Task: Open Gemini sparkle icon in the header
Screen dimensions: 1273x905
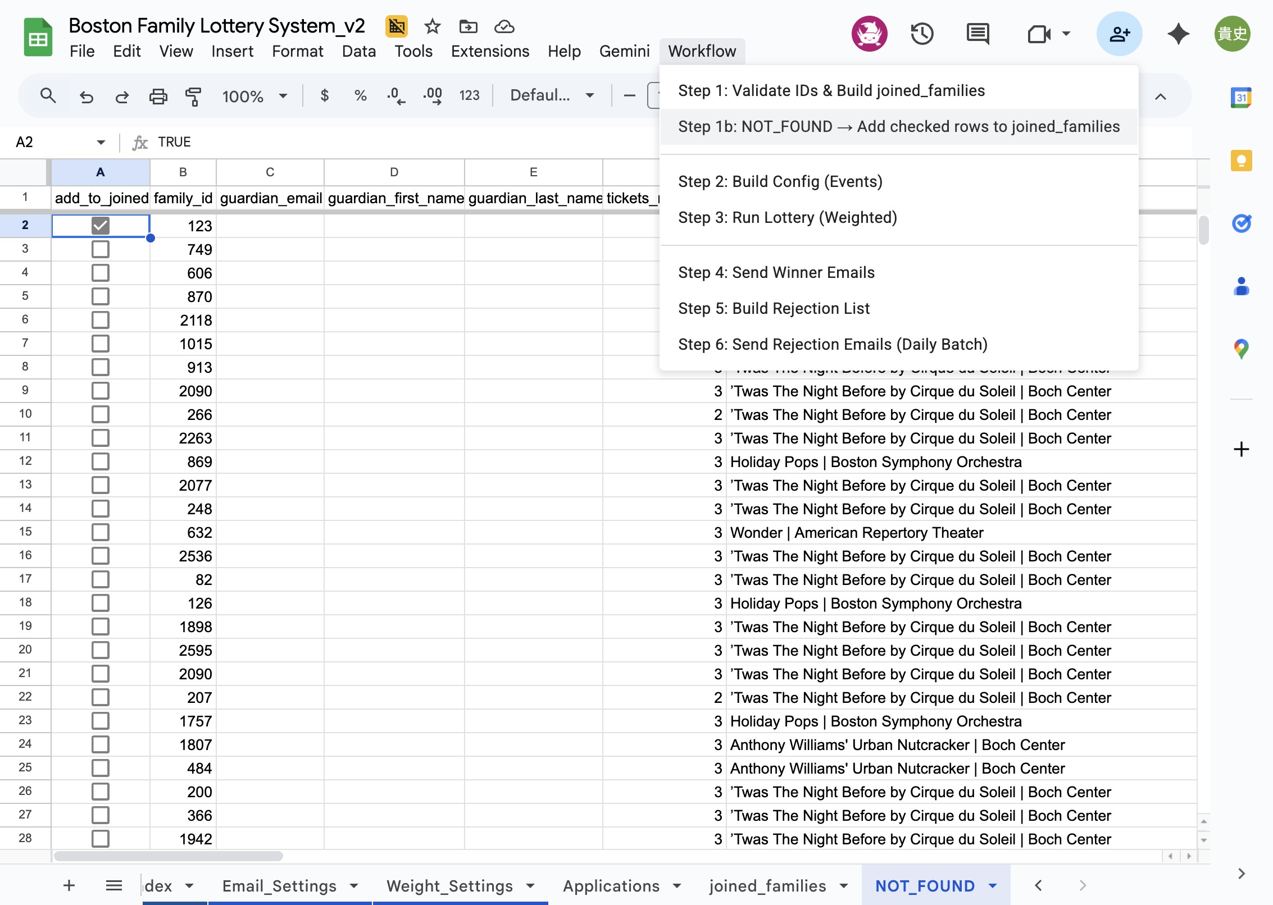Action: (1178, 34)
